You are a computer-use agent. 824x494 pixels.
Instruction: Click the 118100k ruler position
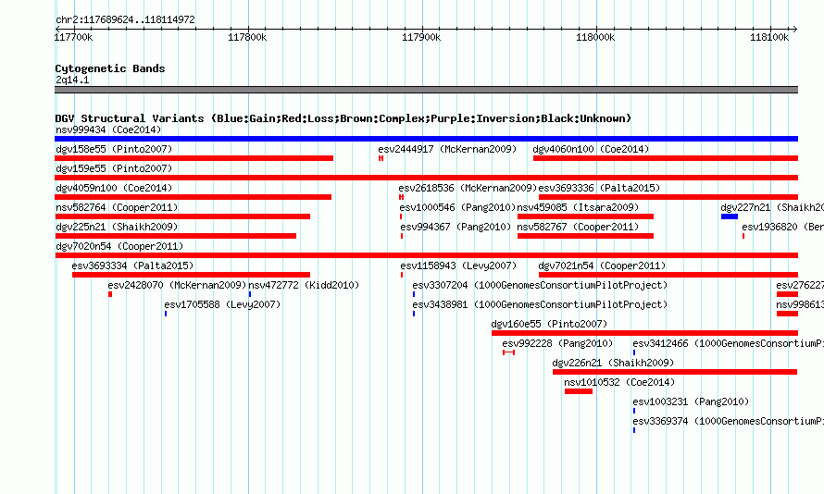[769, 37]
